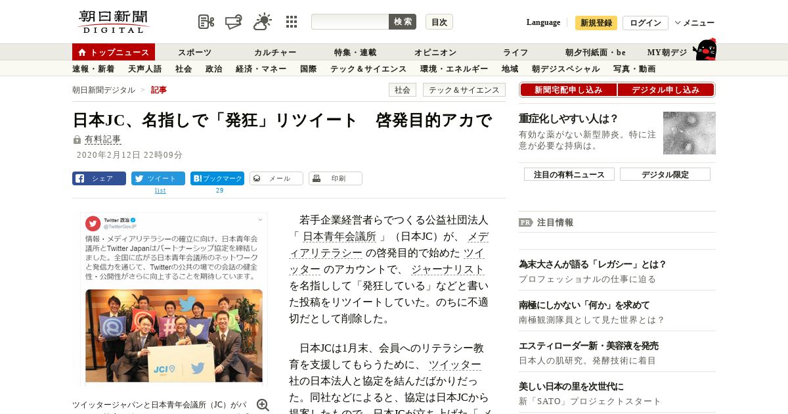Enlarge photo with magnifier zoom icon
The width and height of the screenshot is (788, 414).
(x=263, y=405)
